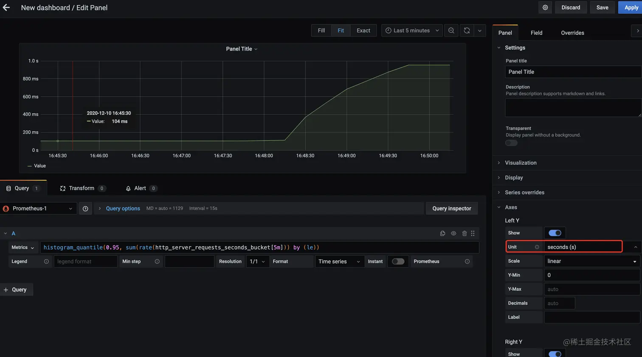This screenshot has height=357, width=642.
Task: Click the Description text area
Action: point(573,108)
